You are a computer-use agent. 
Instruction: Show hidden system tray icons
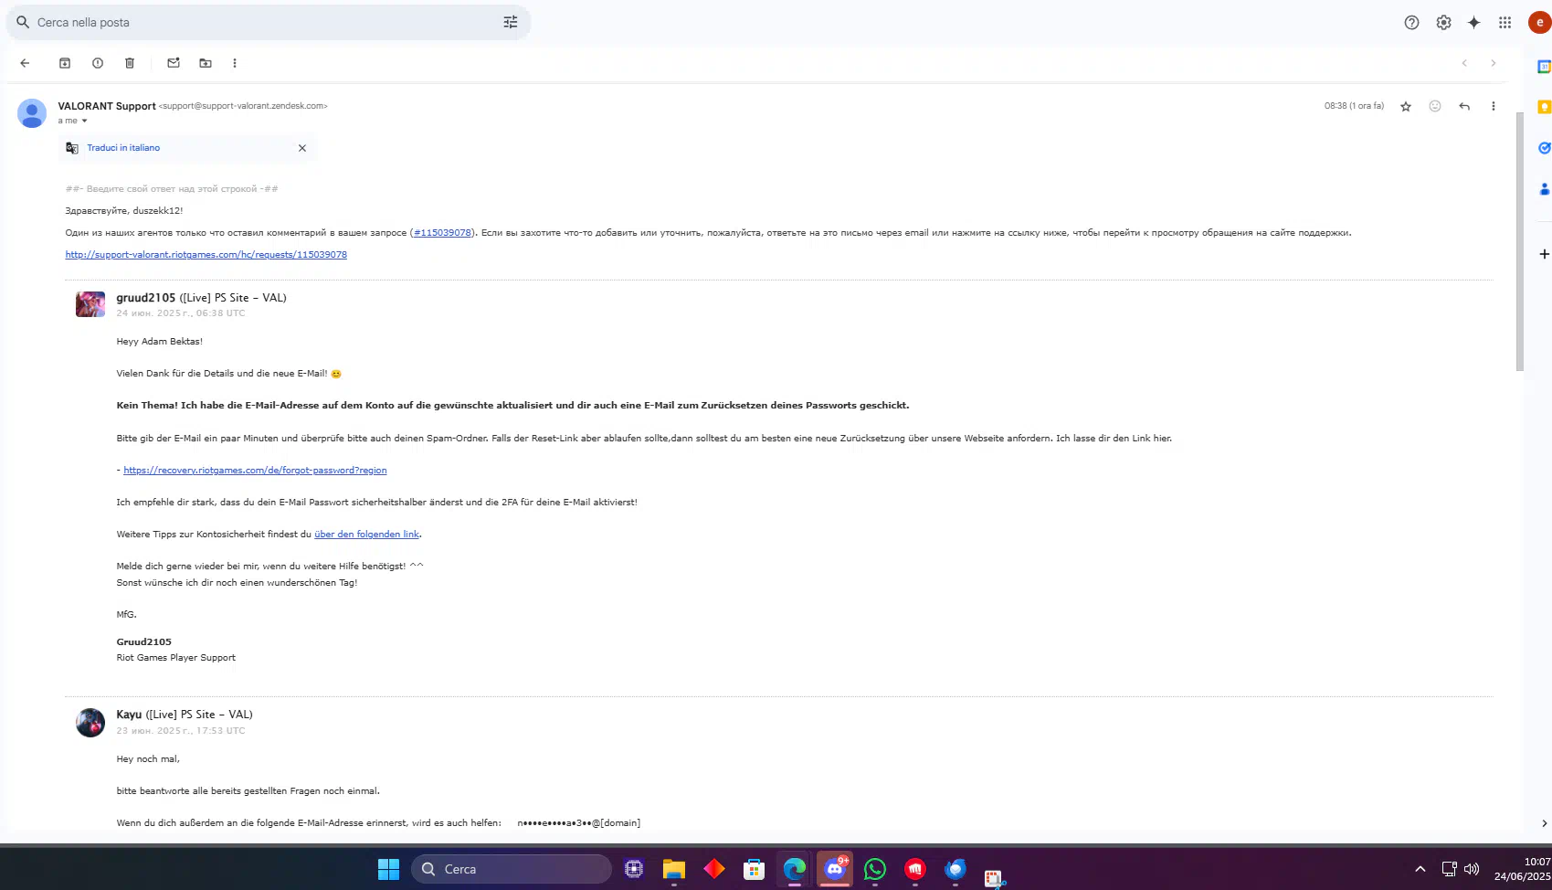tap(1420, 869)
